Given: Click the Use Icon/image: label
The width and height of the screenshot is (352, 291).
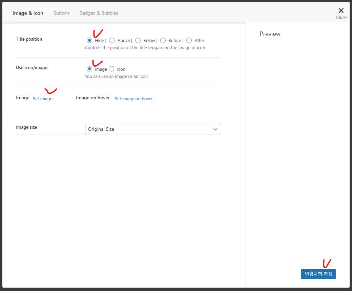Looking at the screenshot, I should tap(32, 68).
